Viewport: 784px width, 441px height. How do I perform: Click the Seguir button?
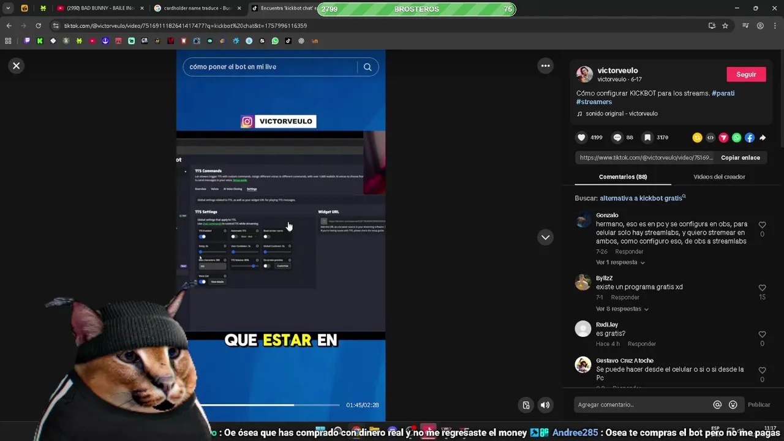(746, 74)
